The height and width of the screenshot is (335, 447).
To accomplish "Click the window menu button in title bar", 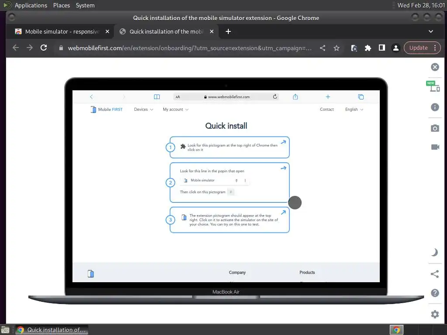I will [11, 17].
